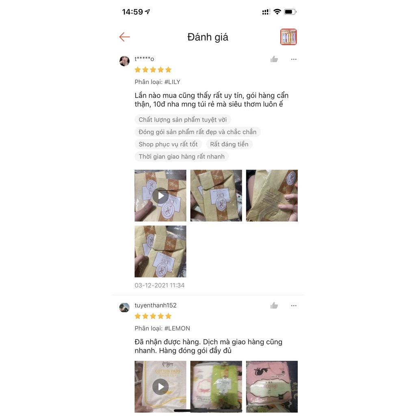416x416 pixels.
Task: Select the 'Chất lượng sản phẩm tuyệt vời' tag
Action: pyautogui.click(x=182, y=120)
